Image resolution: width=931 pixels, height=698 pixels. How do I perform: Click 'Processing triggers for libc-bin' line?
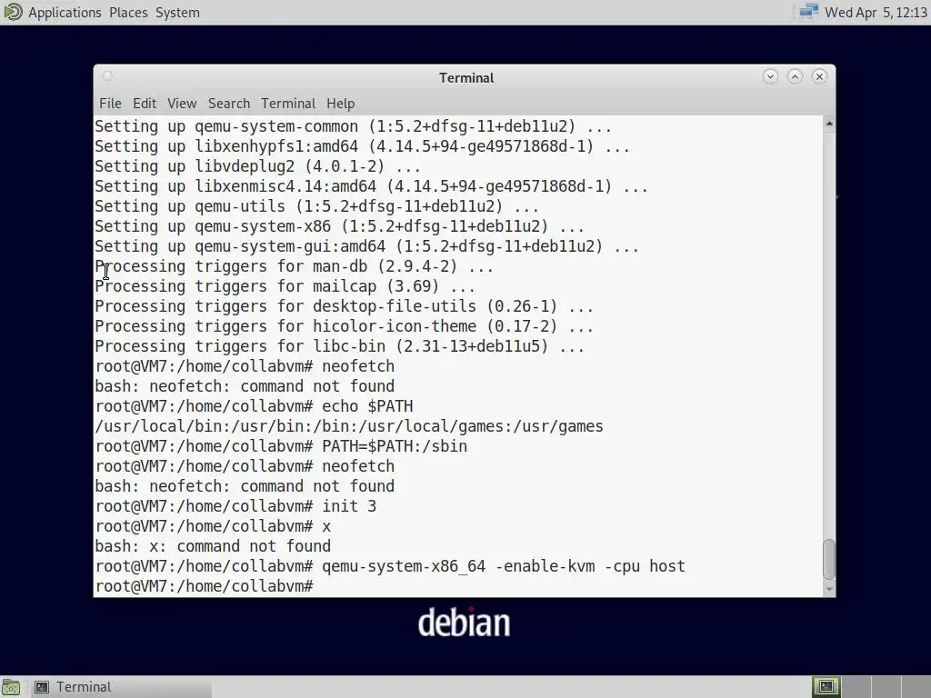(340, 346)
